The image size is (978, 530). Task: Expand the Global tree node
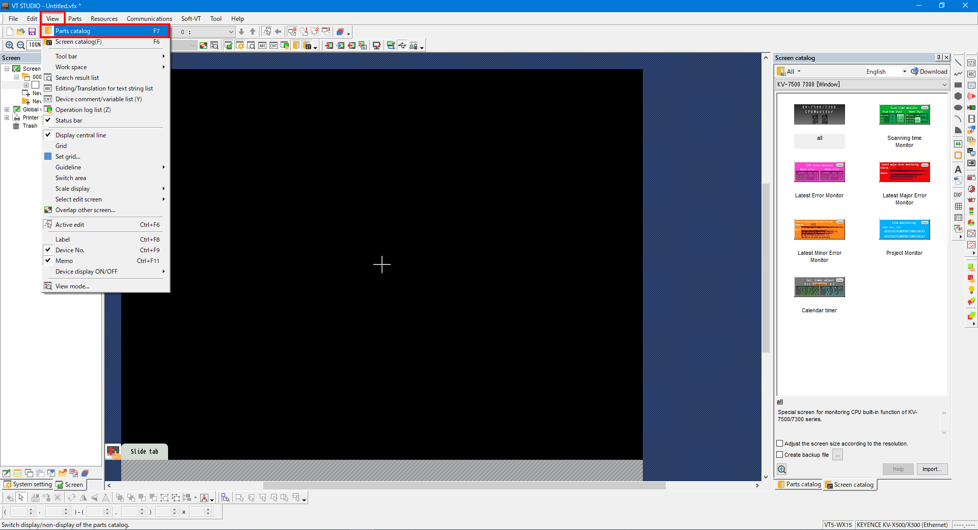[7, 109]
